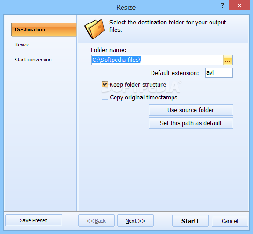Screen dimensions: 253x234
Task: Click the 'Folder name:' label text
Action: tap(108, 50)
